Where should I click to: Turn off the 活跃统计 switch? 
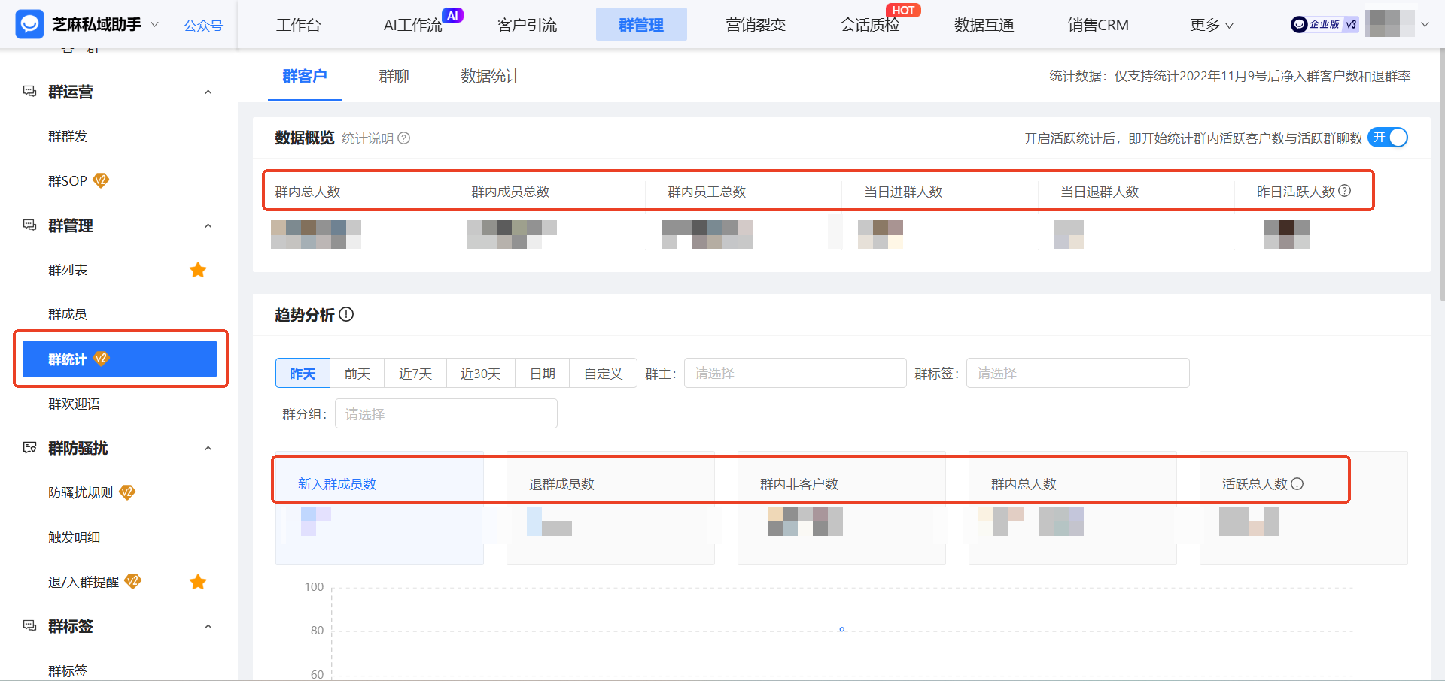pos(1389,138)
